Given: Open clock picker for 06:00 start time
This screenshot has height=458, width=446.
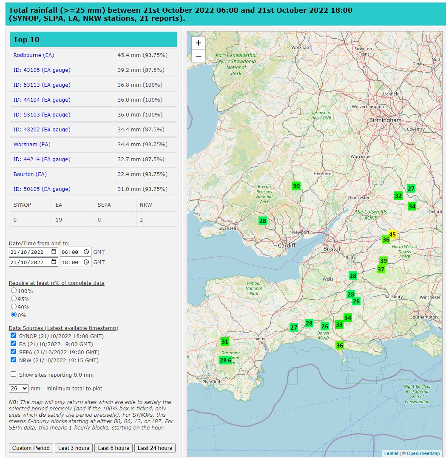Looking at the screenshot, I should tap(86, 252).
